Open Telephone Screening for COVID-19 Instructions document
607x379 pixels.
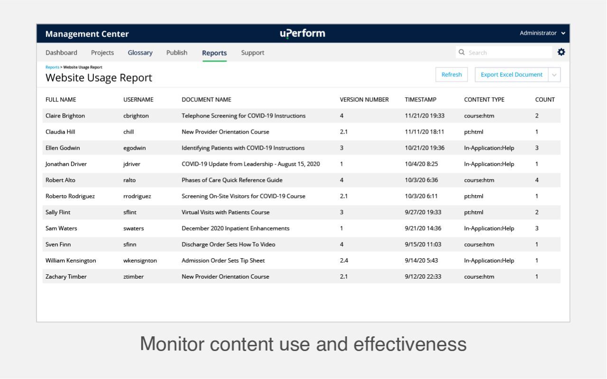243,116
